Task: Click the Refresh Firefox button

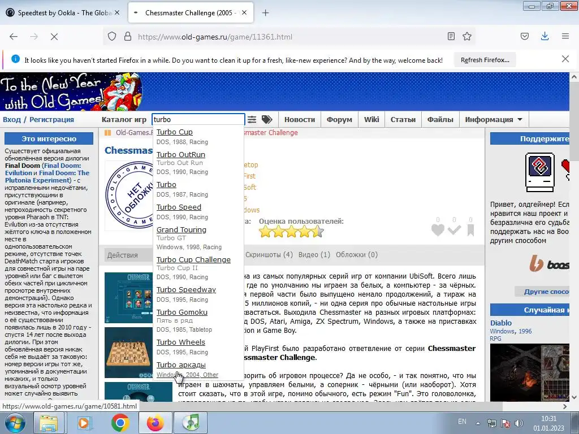Action: point(485,60)
